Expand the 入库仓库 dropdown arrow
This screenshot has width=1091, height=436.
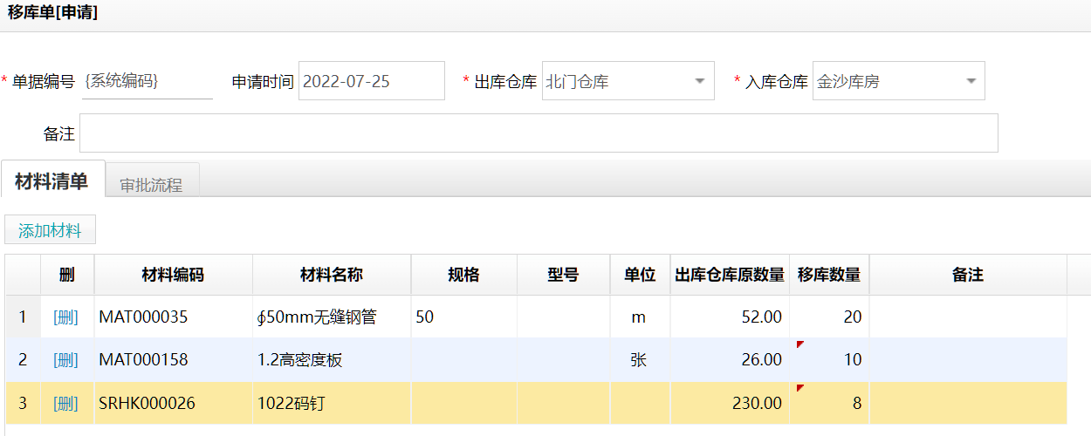click(x=970, y=82)
